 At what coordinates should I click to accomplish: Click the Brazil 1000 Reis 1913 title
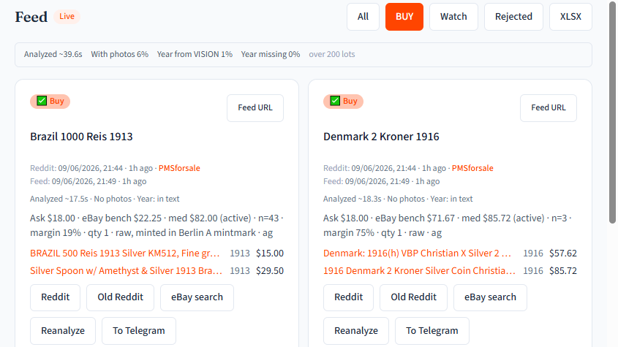click(x=82, y=137)
